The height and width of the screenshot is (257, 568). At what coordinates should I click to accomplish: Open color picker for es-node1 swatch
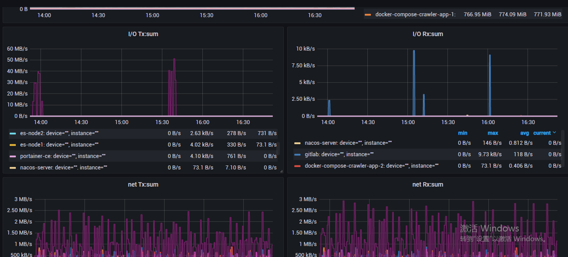[x=13, y=145]
